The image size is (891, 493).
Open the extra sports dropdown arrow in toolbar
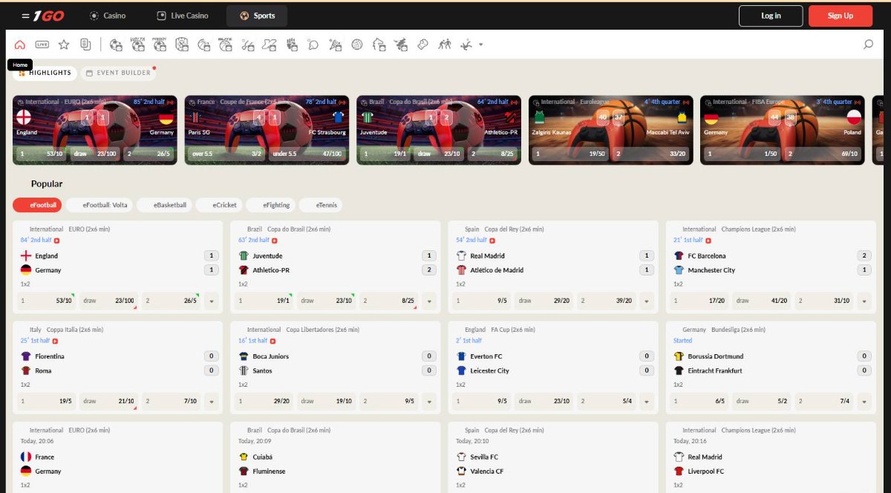[480, 45]
